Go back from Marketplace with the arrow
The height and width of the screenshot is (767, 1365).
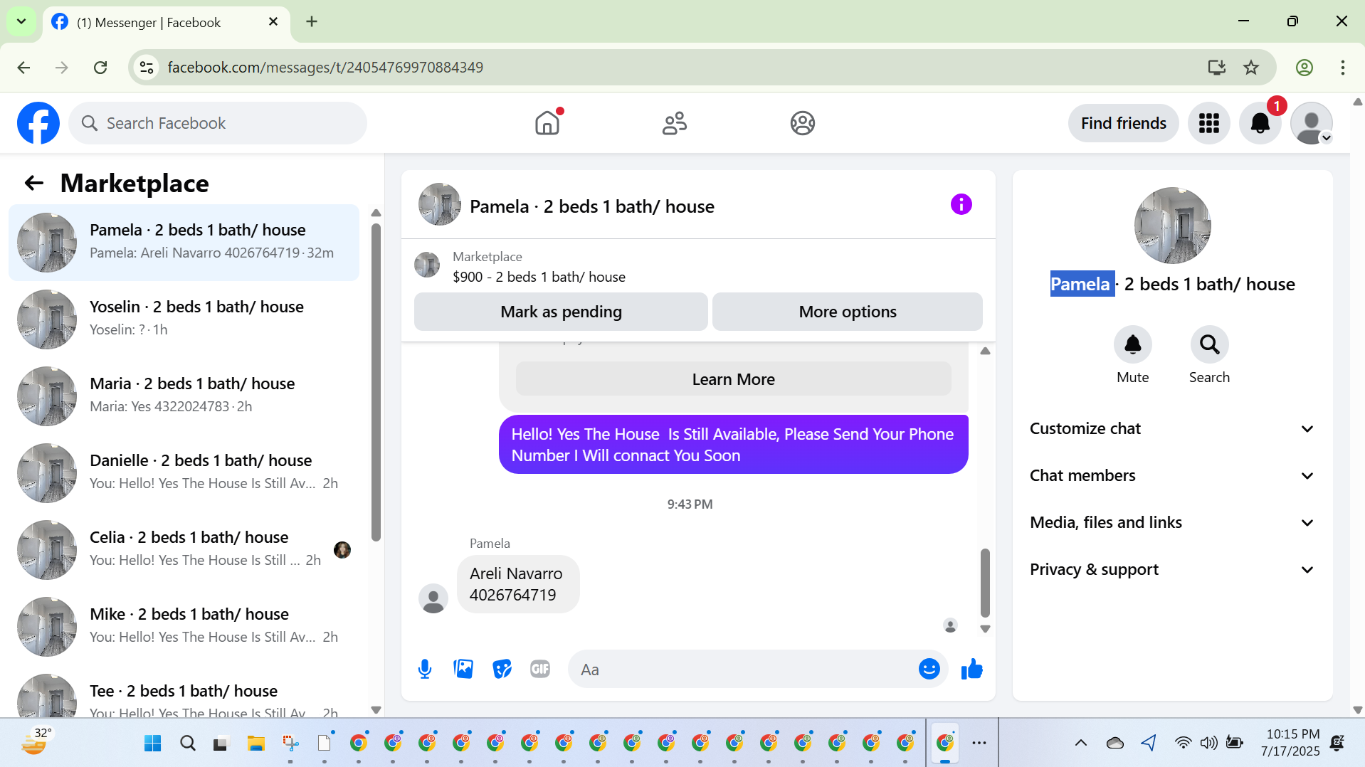point(34,184)
